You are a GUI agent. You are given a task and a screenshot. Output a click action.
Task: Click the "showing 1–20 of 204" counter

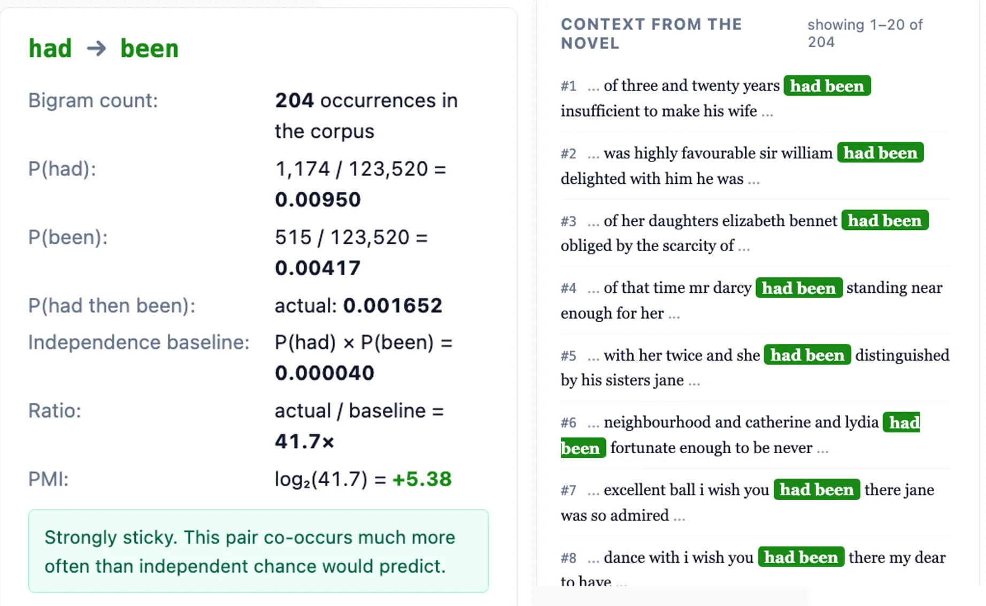(865, 33)
